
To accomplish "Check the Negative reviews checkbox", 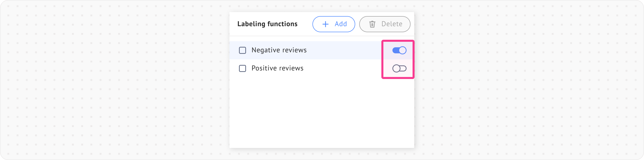I will pyautogui.click(x=243, y=50).
